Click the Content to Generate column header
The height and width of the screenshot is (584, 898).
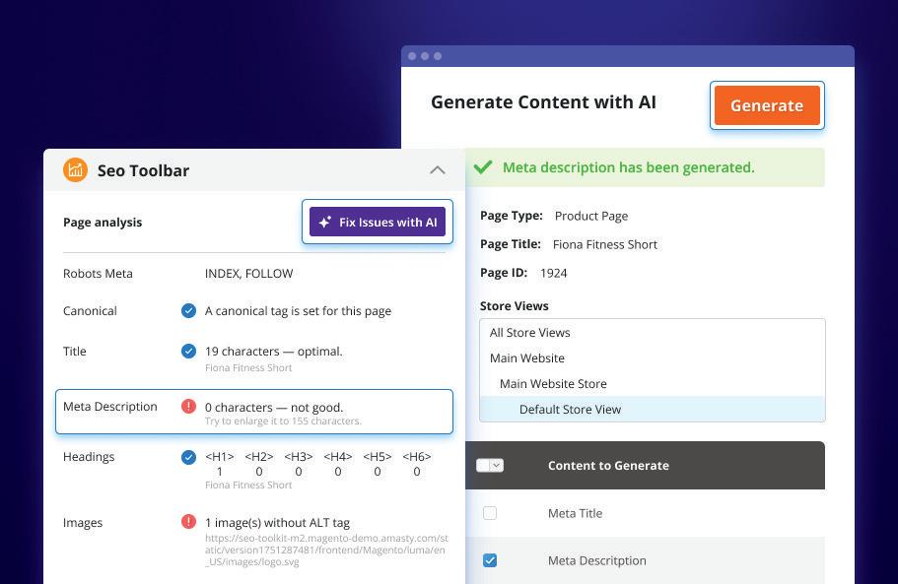pyautogui.click(x=608, y=465)
